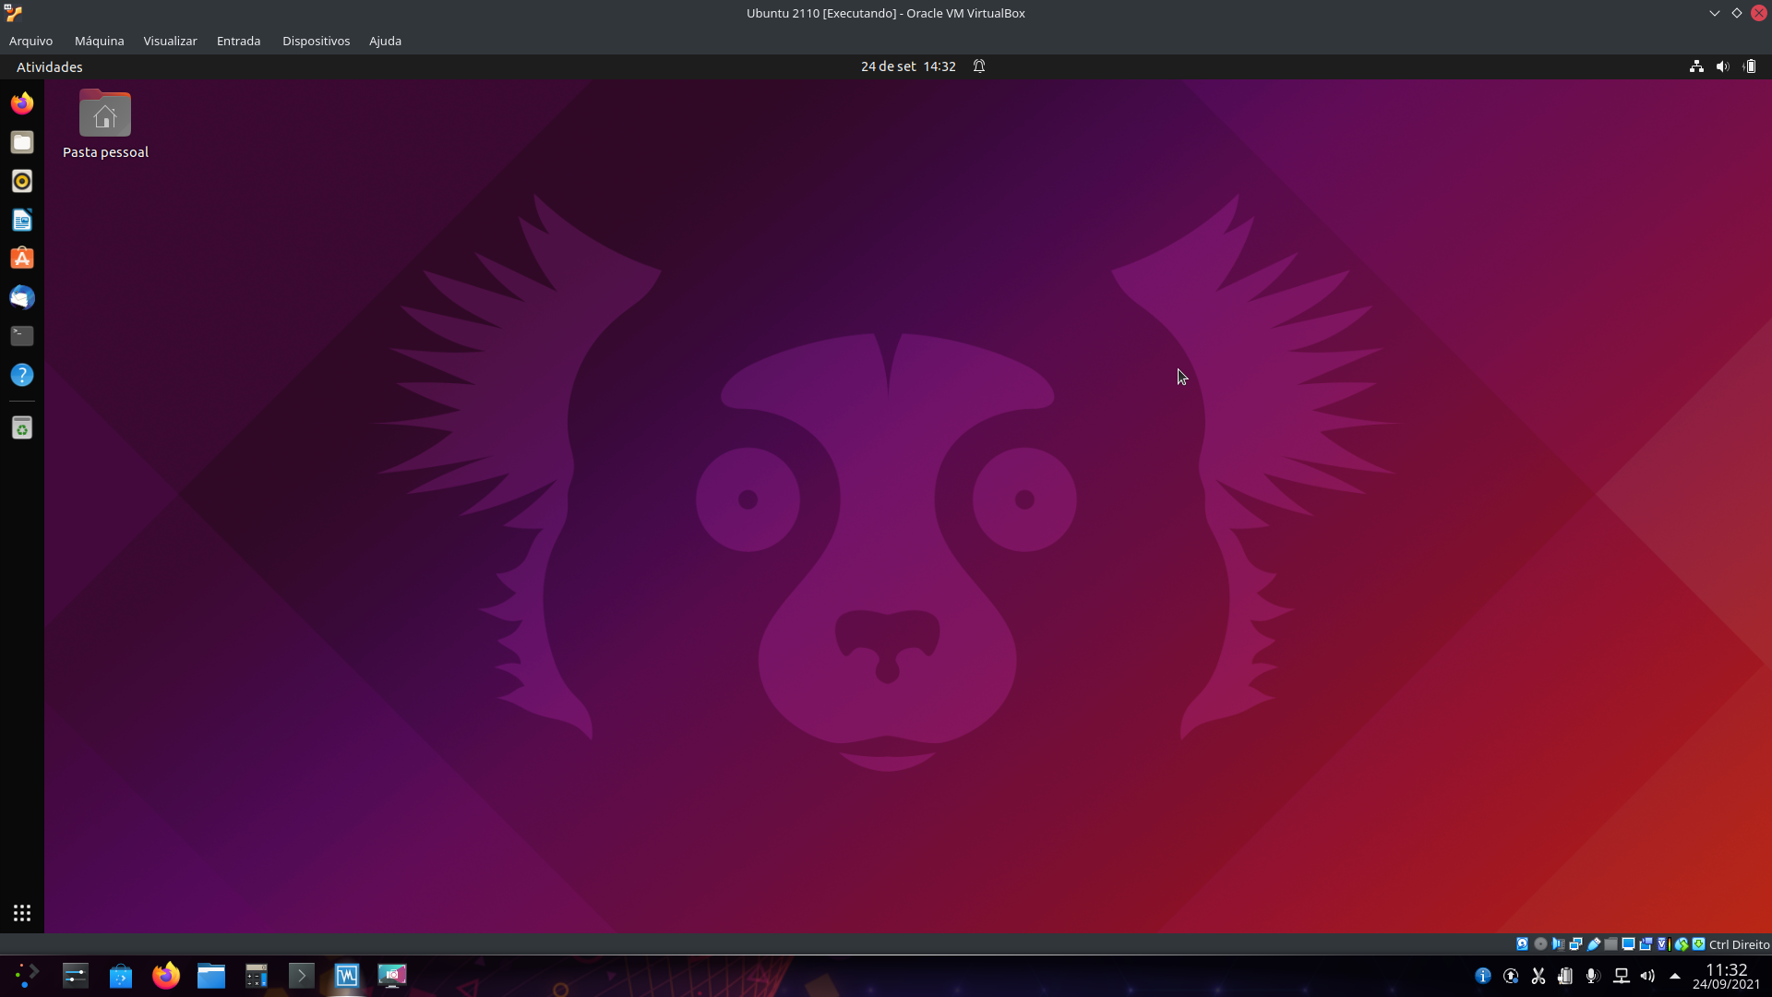The width and height of the screenshot is (1772, 997).
Task: Show Applications grid in Ubuntu dock
Action: click(x=22, y=913)
